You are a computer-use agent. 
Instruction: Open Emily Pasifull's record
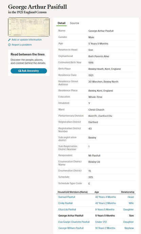tap(65, 203)
